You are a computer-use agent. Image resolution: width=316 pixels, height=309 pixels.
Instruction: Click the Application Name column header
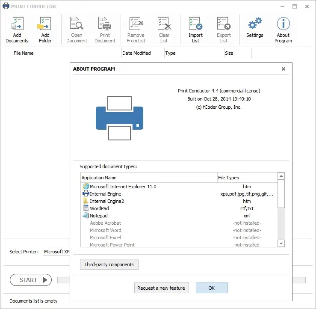[x=149, y=178]
